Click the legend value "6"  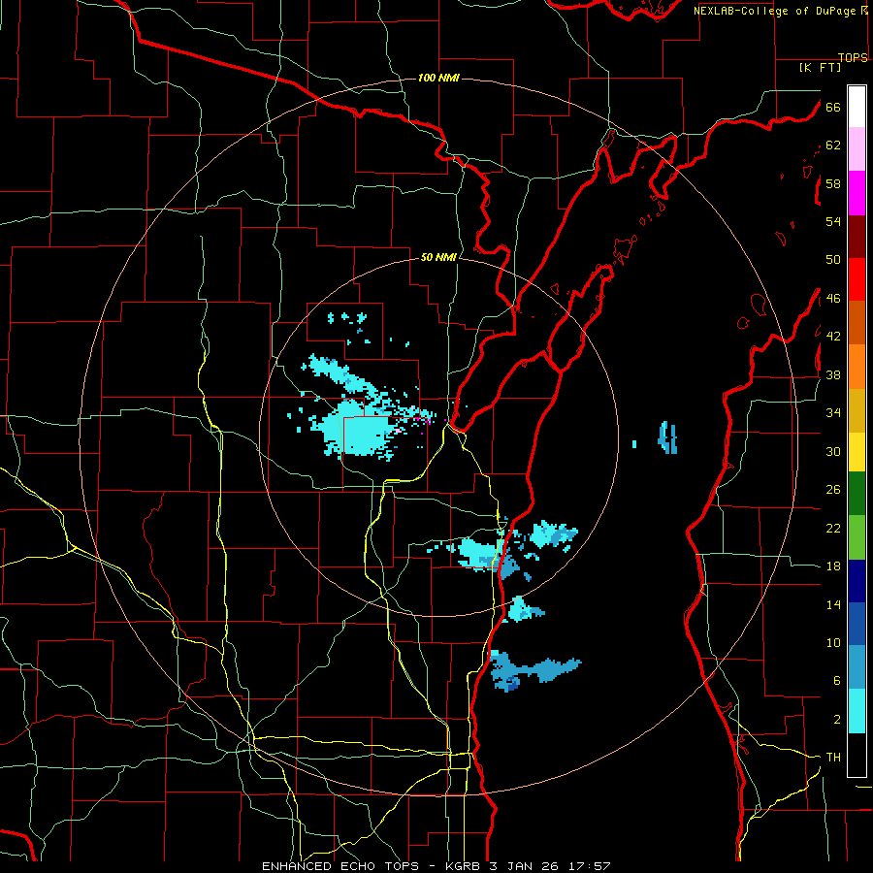coord(837,681)
